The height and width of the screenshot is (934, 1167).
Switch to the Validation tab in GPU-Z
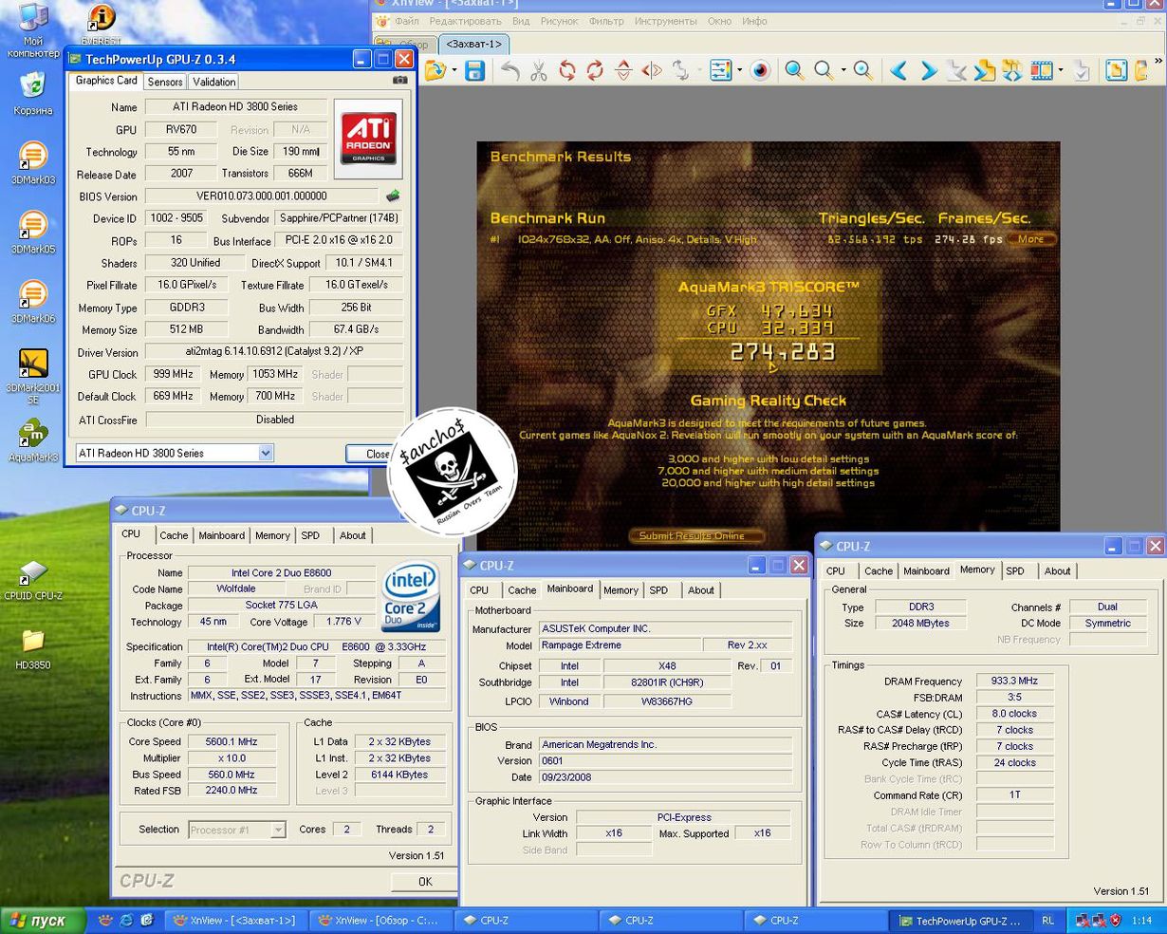(214, 82)
